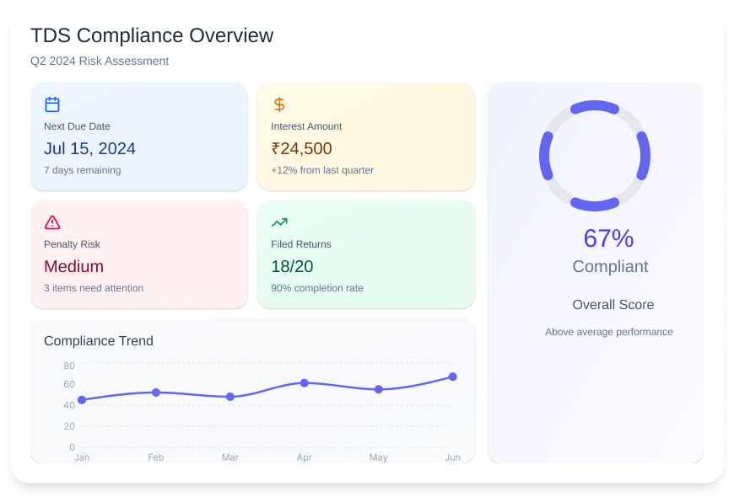The height and width of the screenshot is (502, 734).
Task: Select the Jul 15, 2024 due date value
Action: [x=89, y=149]
